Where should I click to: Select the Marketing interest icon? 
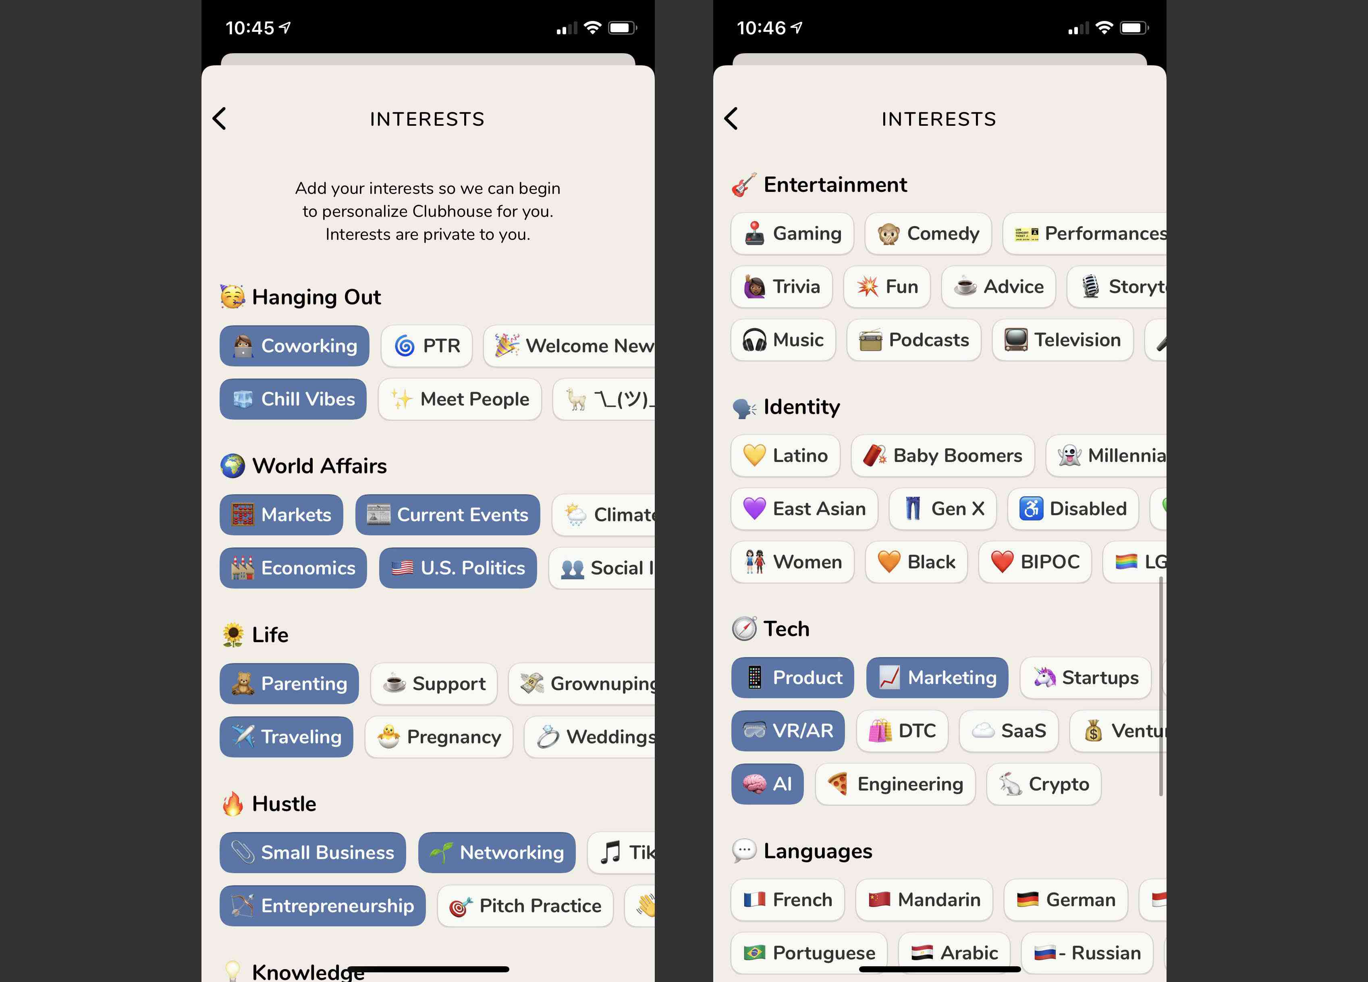(888, 677)
